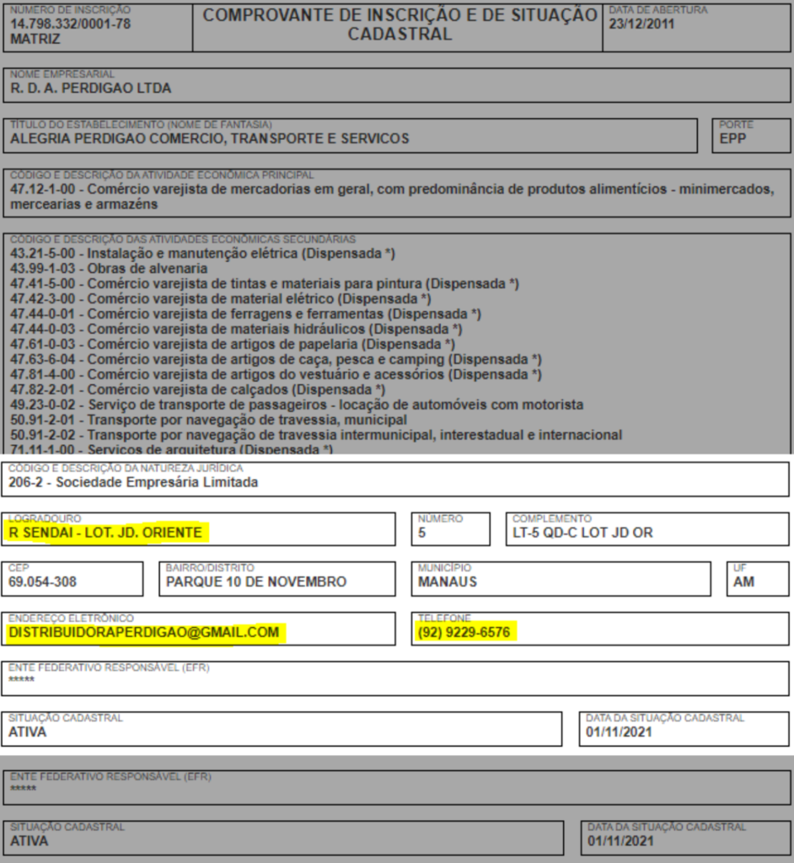The width and height of the screenshot is (794, 863).
Task: Click the 71.11-1-00 Serviços de arquitetura line
Action: 171,449
